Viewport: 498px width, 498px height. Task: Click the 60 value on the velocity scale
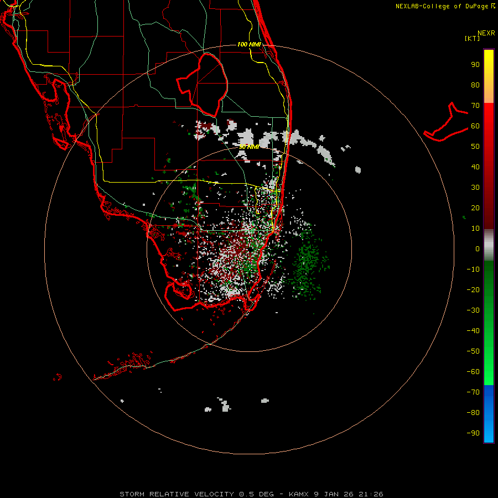click(x=475, y=126)
